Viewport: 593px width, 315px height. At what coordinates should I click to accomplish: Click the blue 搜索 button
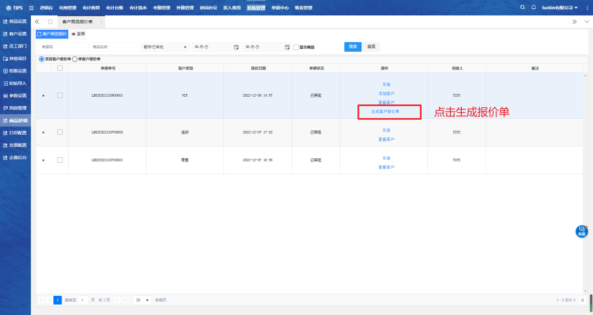click(353, 47)
